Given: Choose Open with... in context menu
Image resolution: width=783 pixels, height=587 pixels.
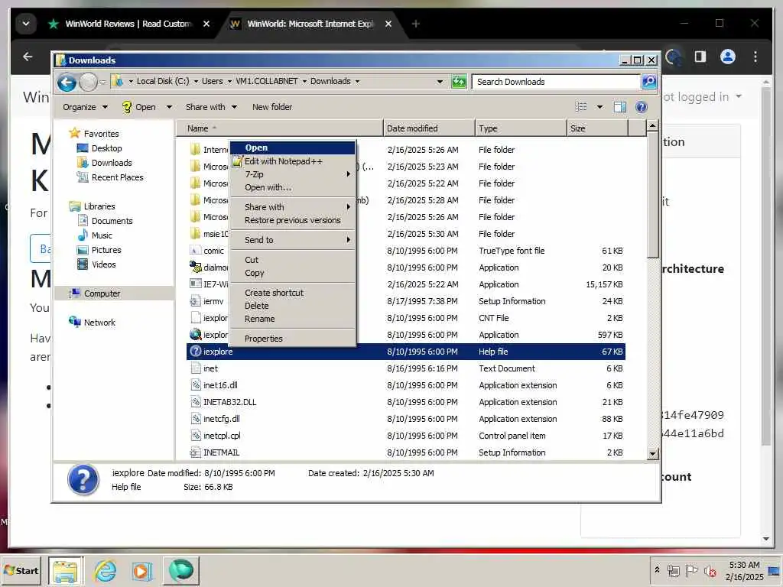Looking at the screenshot, I should click(x=293, y=187).
